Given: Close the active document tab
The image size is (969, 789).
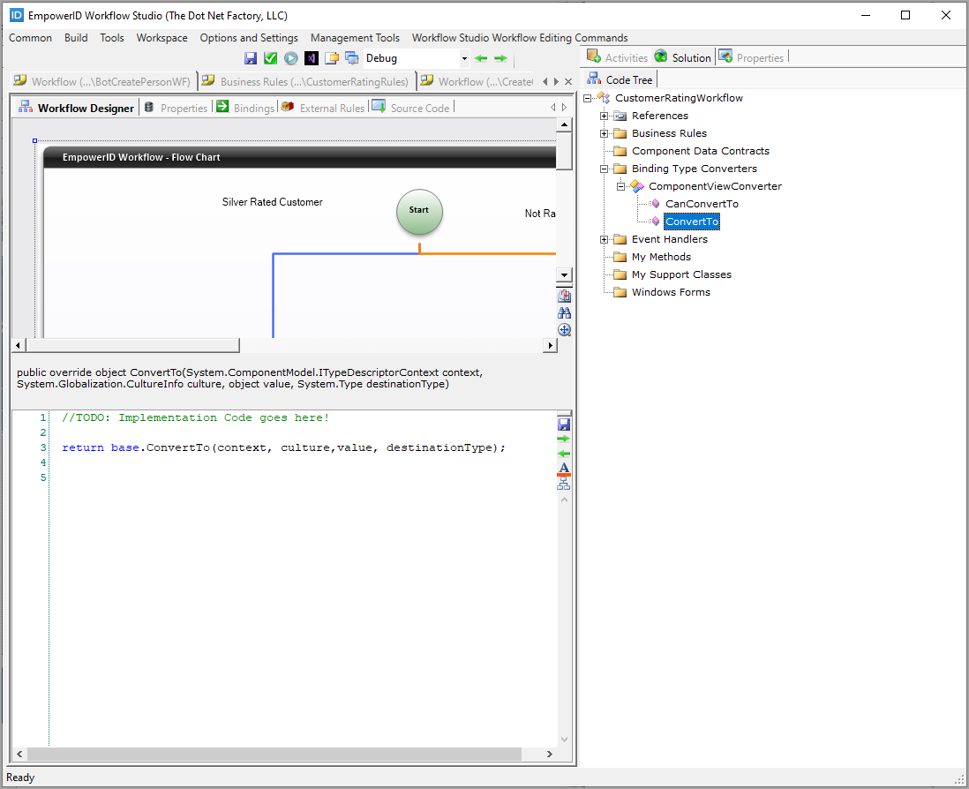Looking at the screenshot, I should click(568, 81).
